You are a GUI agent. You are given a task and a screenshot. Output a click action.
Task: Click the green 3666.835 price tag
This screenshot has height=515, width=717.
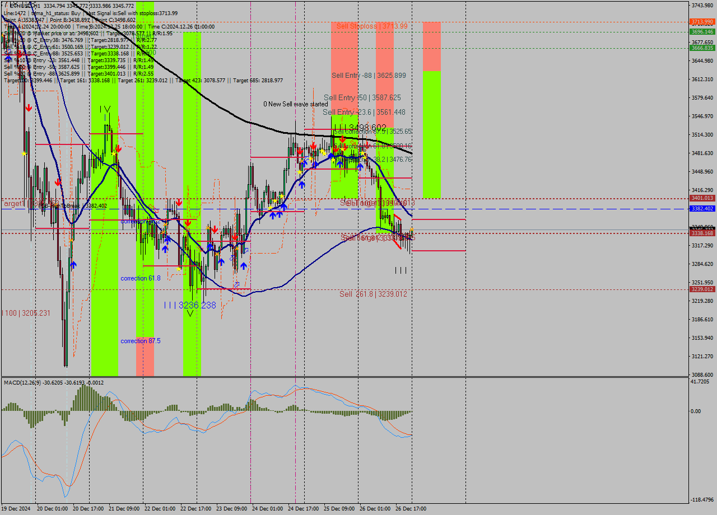tap(702, 48)
